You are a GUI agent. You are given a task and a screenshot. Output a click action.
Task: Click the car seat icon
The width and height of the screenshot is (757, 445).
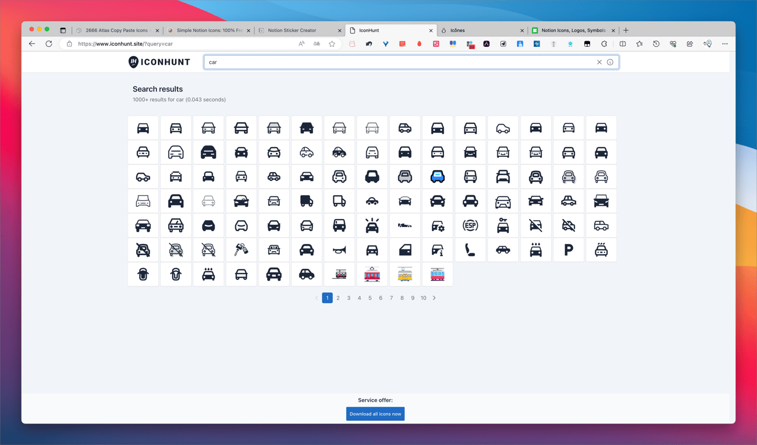tap(470, 250)
